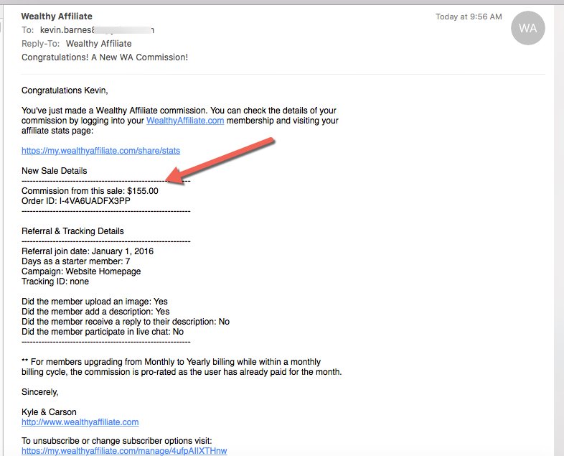
Task: Open the unsubscribe manage link
Action: (124, 451)
